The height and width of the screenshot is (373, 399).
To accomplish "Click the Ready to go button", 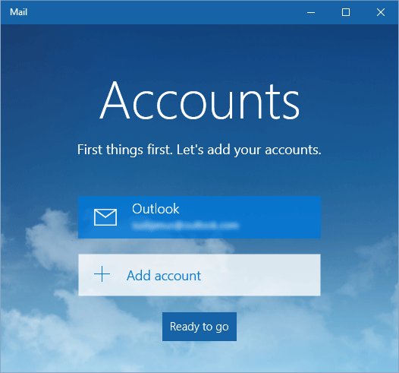I will click(x=199, y=327).
